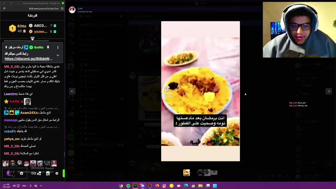The image size is (336, 189).
Task: Show next image with right arrow
Action: tap(329, 91)
